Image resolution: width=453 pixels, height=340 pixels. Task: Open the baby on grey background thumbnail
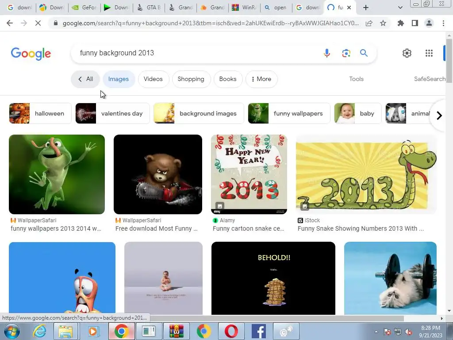click(164, 278)
